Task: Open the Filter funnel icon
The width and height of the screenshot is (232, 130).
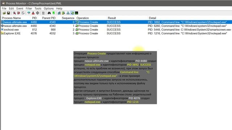Action: pos(29,13)
